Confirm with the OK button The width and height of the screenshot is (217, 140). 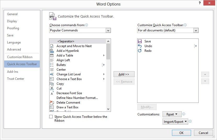click(181, 133)
